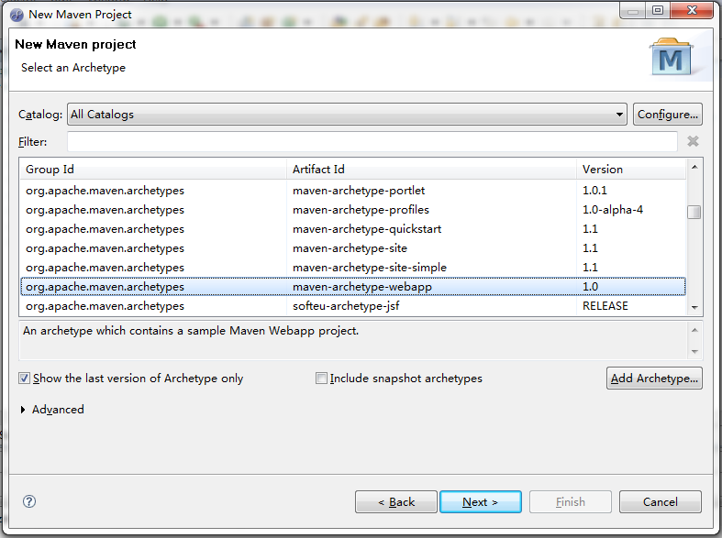This screenshot has width=722, height=538.
Task: Maximize the New Maven Project dialog
Action: click(x=658, y=10)
